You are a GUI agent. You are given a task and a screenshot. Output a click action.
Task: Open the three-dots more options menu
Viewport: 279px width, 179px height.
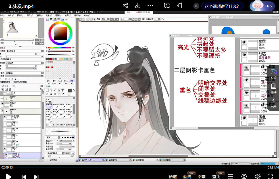[151, 6]
